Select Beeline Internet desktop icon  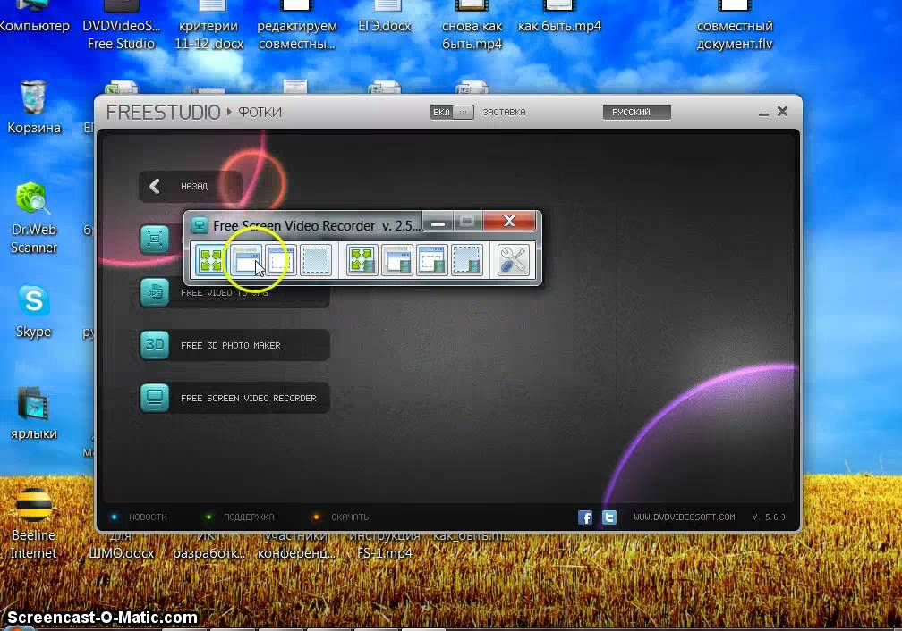pyautogui.click(x=34, y=523)
